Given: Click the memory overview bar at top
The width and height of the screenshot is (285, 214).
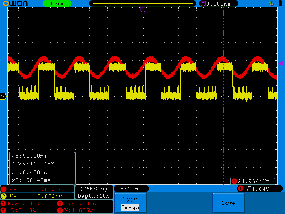Looking at the screenshot, I should [142, 4].
